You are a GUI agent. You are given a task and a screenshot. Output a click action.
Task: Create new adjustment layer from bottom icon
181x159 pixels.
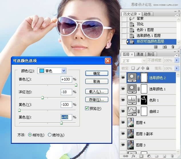coord(149,156)
